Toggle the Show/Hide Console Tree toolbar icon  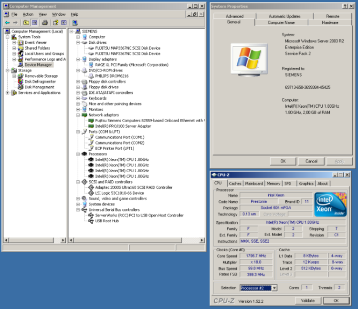(34, 22)
